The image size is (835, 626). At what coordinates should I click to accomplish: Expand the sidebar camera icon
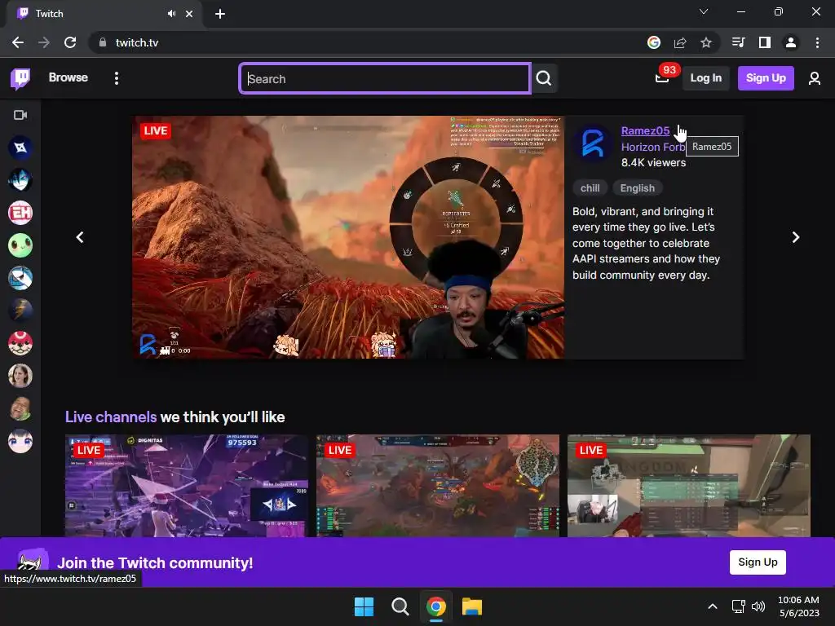pyautogui.click(x=20, y=115)
